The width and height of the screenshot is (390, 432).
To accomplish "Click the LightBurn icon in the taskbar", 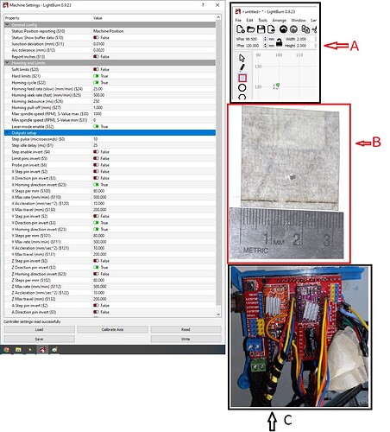I will [42, 350].
